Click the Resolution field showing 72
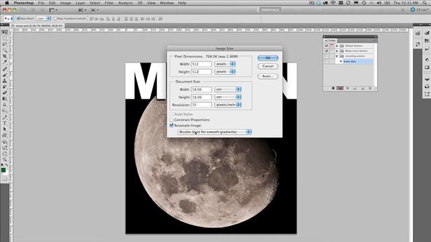Image resolution: width=431 pixels, height=242 pixels. pos(201,105)
